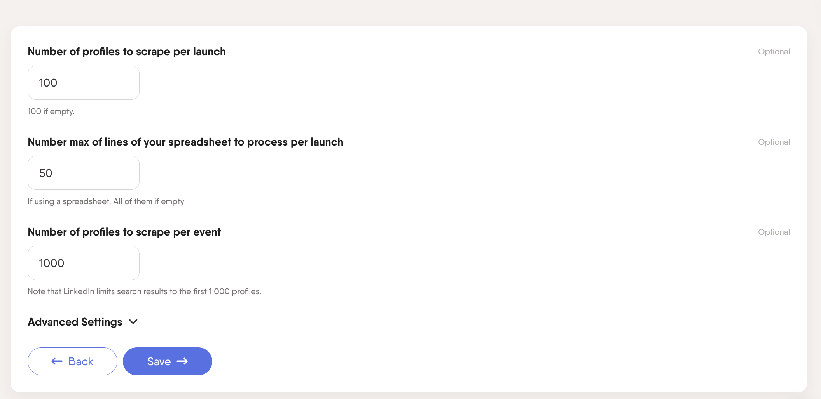The height and width of the screenshot is (399, 821).
Task: Click the Optional label for profiles per event
Action: pos(774,232)
